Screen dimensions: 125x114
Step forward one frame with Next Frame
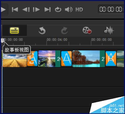36,10
